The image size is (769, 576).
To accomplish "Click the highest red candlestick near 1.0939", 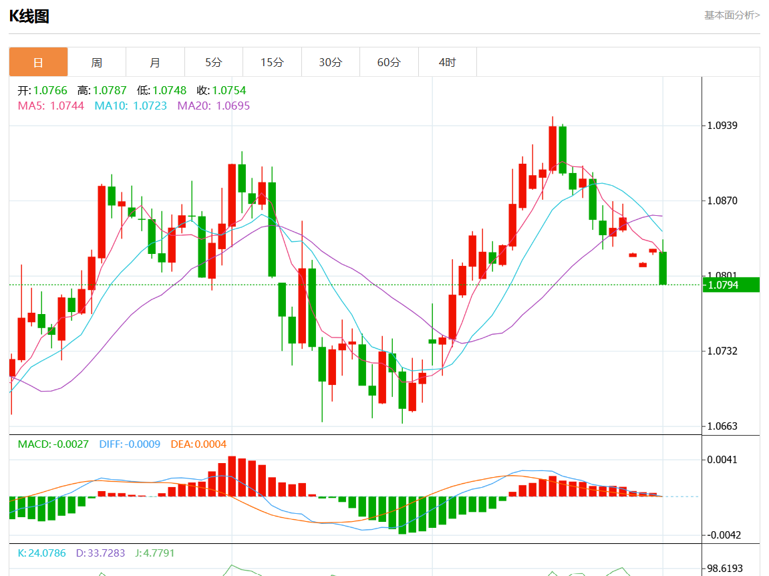I will coord(553,148).
